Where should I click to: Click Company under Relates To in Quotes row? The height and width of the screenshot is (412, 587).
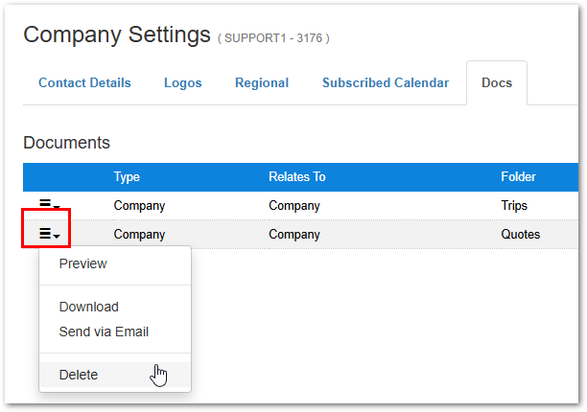point(294,235)
